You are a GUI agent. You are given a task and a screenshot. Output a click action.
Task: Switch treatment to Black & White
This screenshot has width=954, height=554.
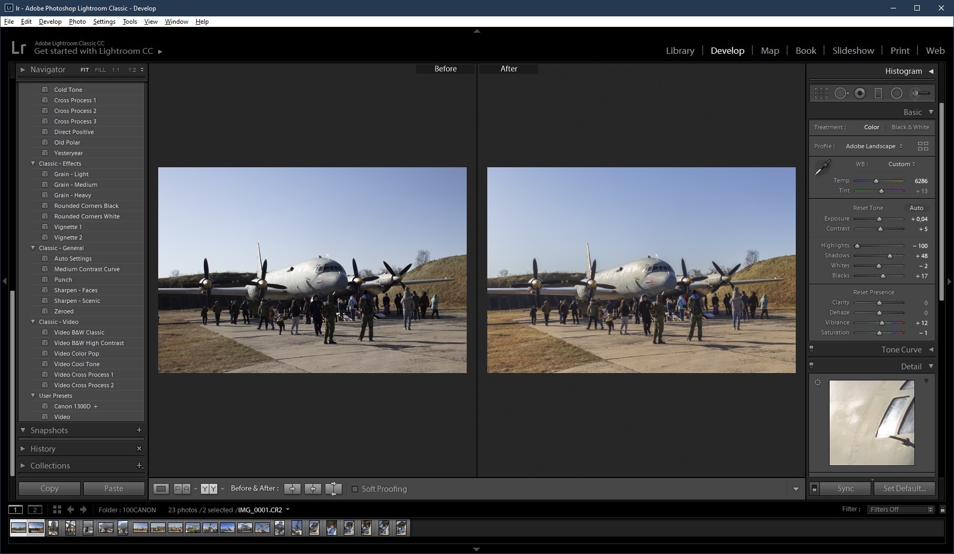(x=910, y=127)
